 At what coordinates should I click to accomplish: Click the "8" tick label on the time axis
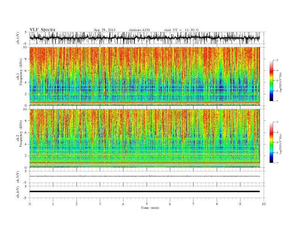tap(217, 204)
